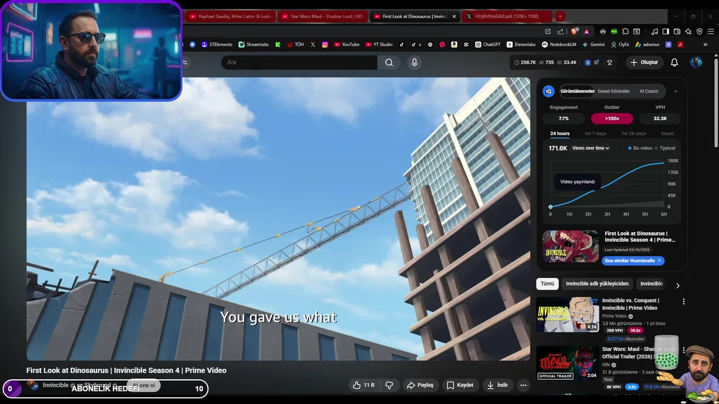This screenshot has height=404, width=719.
Task: Select the Hepsi range tab
Action: coord(667,134)
